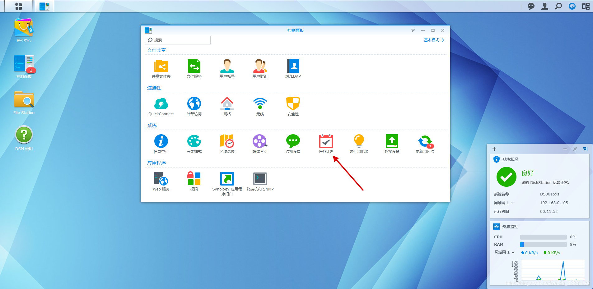593x289 pixels.
Task: Open User account (用户帐号) settings
Action: (227, 66)
